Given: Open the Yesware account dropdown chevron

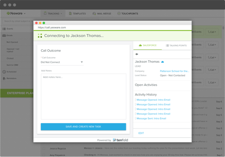Looking at the screenshot, I should pos(25,13).
